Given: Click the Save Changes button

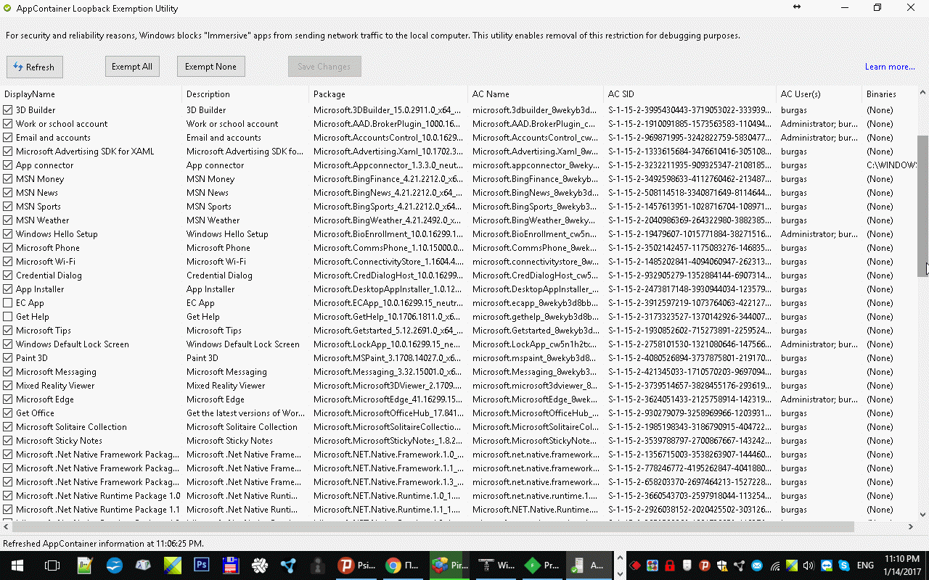Looking at the screenshot, I should pyautogui.click(x=324, y=67).
